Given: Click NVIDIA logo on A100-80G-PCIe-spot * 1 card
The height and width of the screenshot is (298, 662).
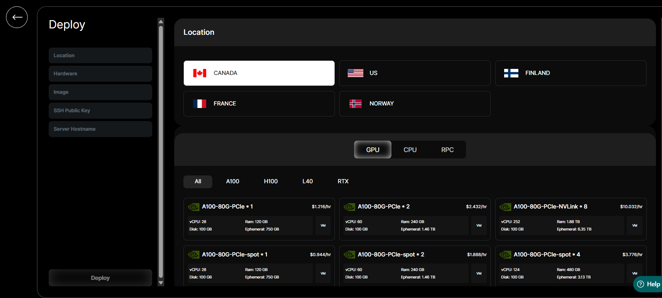Looking at the screenshot, I should (194, 255).
